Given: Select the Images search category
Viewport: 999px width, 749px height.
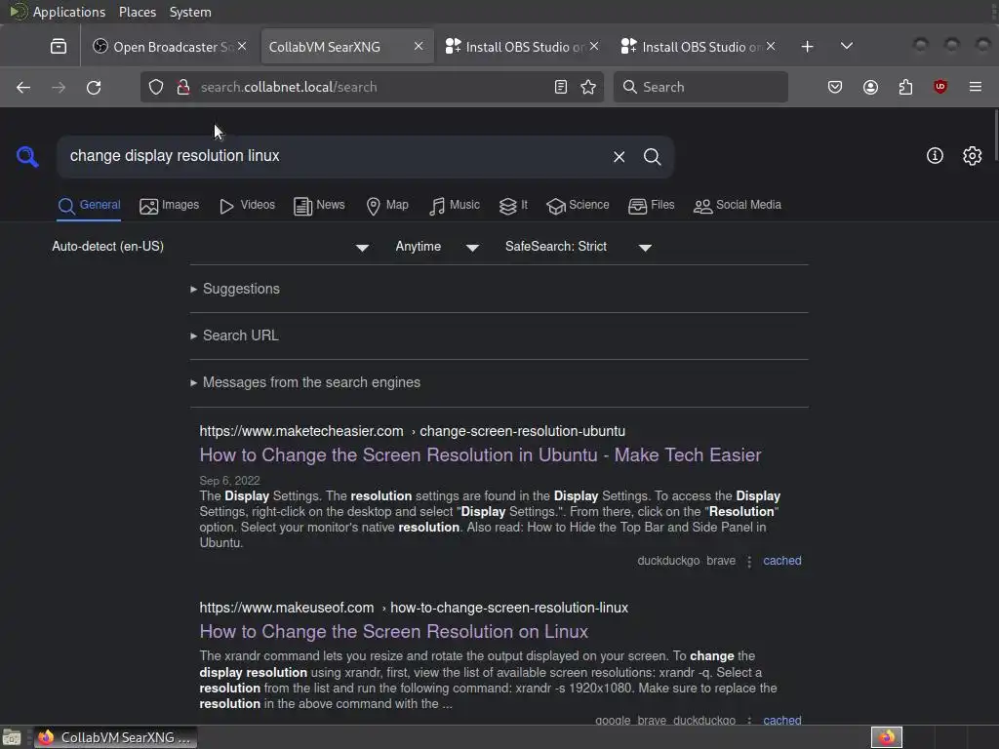Looking at the screenshot, I should tap(170, 205).
